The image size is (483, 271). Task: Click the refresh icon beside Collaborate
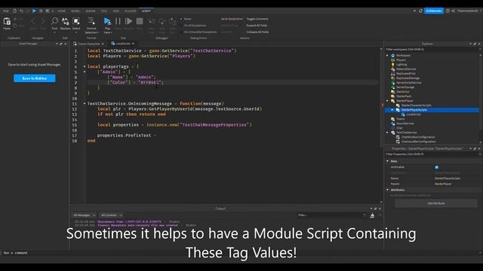420,11
